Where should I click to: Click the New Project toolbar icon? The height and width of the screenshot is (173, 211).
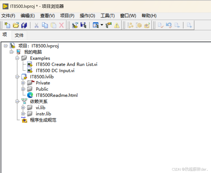pos(7,25)
